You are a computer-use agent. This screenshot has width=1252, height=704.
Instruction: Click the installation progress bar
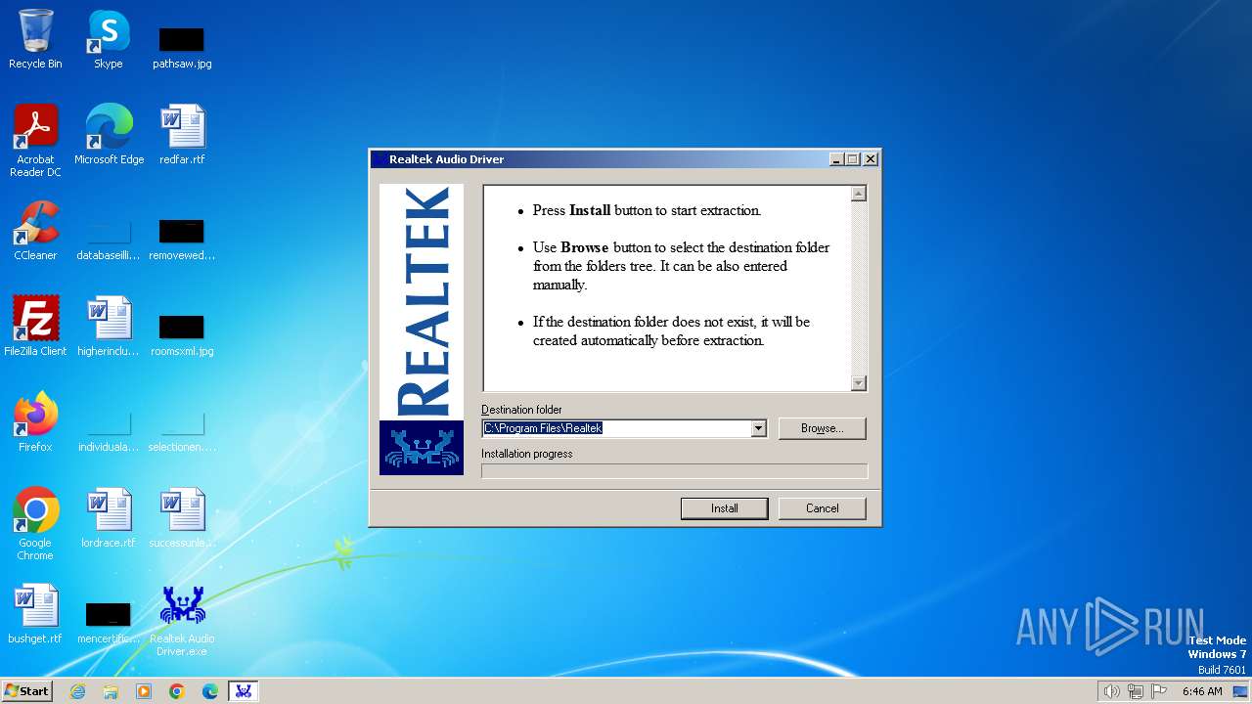tap(674, 471)
